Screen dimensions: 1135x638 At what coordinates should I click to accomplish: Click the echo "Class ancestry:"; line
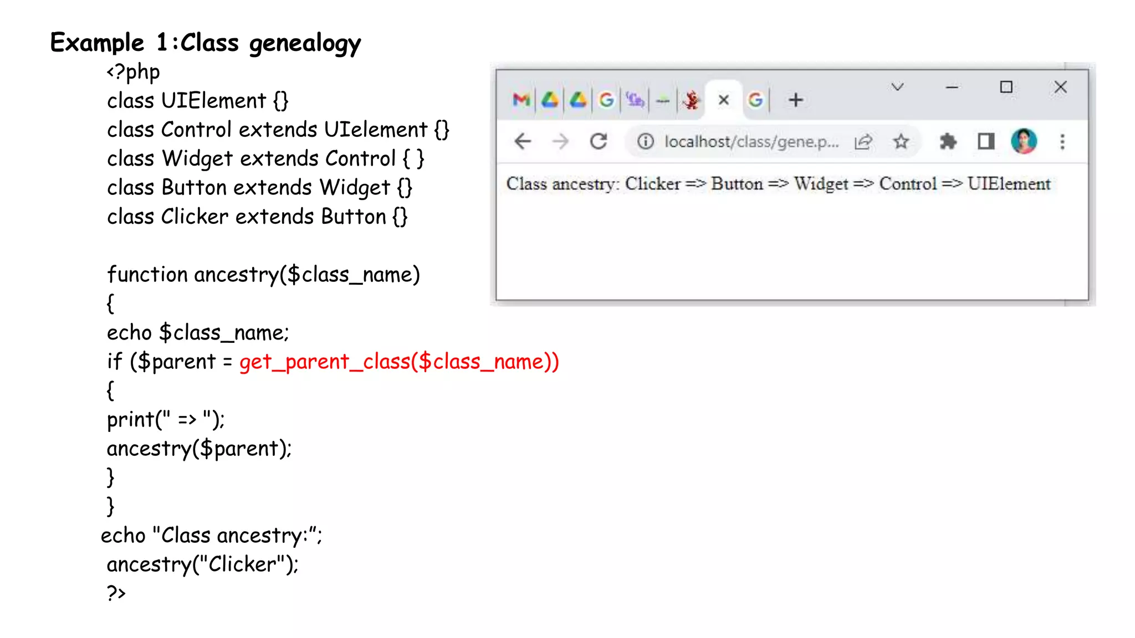click(211, 536)
